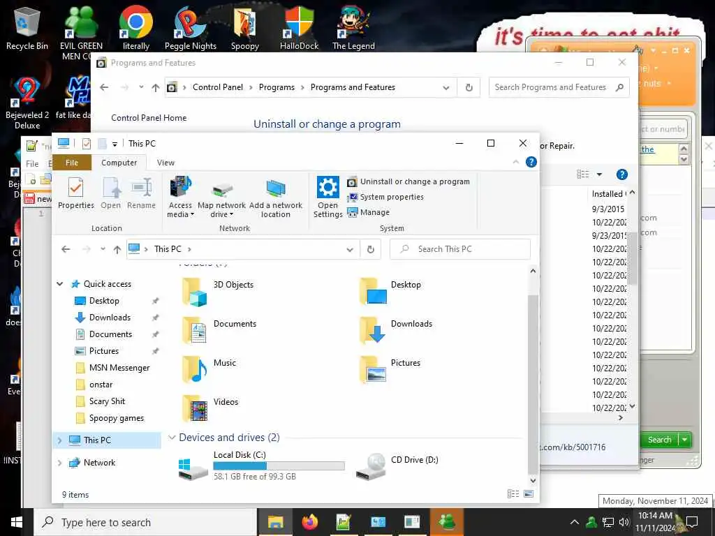Select Local Disk (C:) drive
This screenshot has width=715, height=536.
262,466
